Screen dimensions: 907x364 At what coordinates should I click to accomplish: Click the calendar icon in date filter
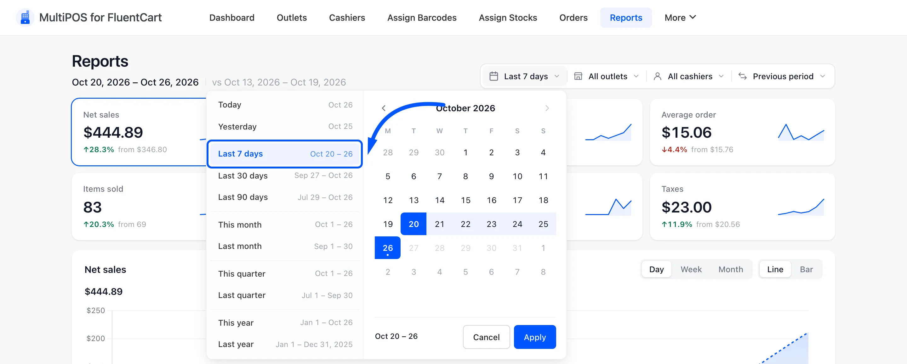[493, 76]
